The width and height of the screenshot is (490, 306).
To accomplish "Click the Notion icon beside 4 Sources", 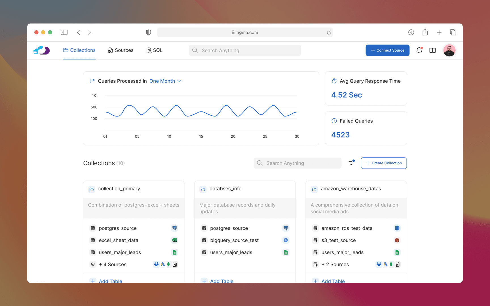I will 175,264.
